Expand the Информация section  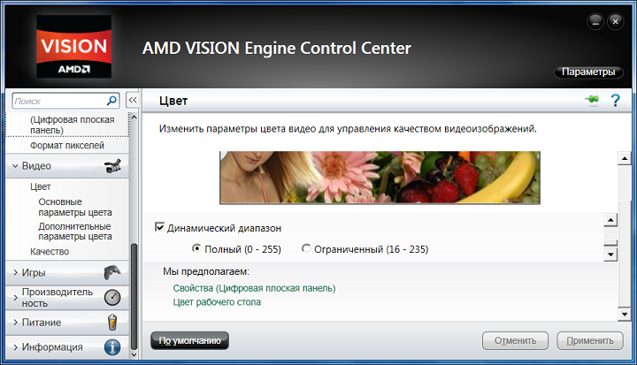16,346
